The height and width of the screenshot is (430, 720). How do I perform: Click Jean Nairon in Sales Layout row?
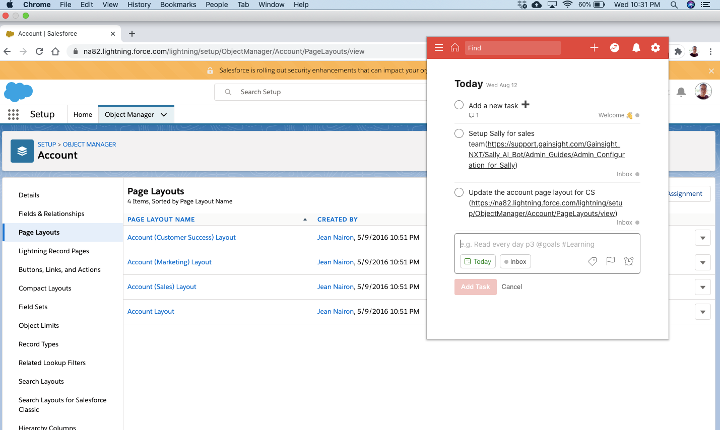(336, 287)
